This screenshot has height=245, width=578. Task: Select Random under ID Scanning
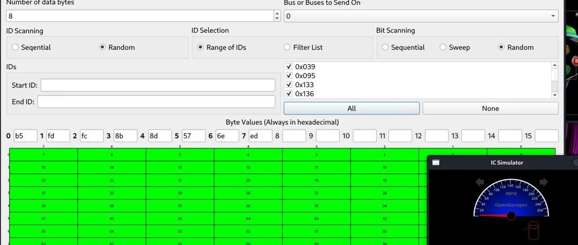pyautogui.click(x=117, y=47)
